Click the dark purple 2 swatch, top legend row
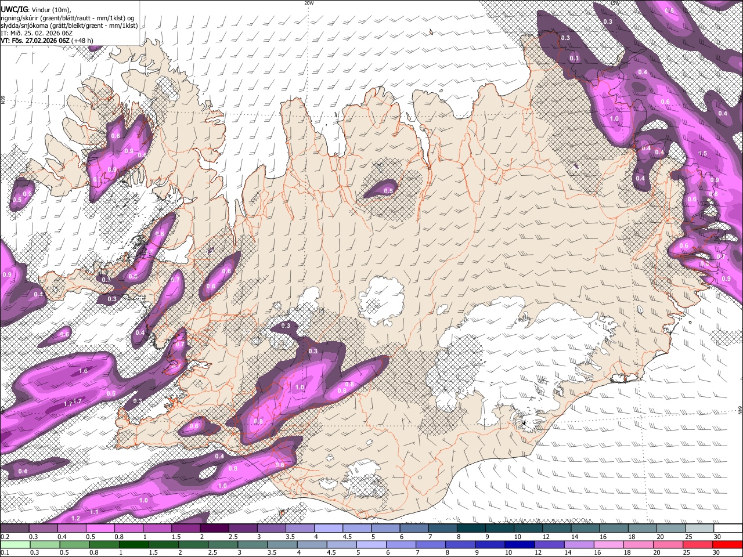This screenshot has height=557, width=743. pyautogui.click(x=214, y=529)
